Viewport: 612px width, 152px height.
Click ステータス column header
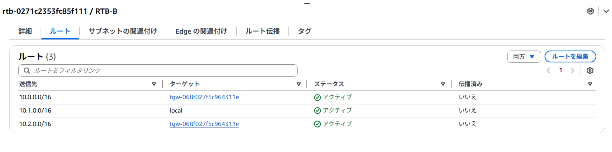329,84
